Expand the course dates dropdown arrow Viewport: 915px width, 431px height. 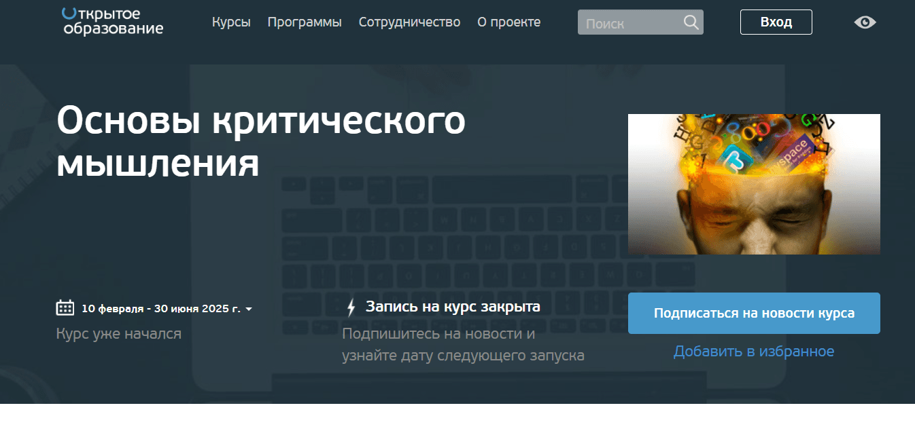click(249, 310)
